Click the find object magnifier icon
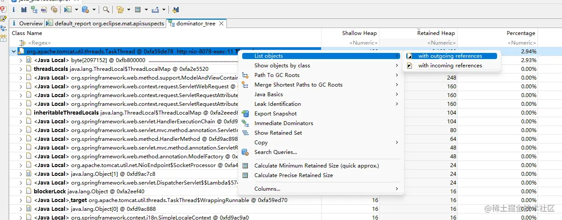Viewport: 562px width, 220px height. tap(106, 9)
